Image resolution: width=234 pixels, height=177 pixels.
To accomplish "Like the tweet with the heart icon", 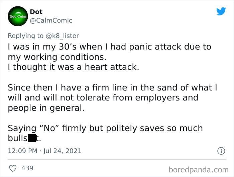I will pos(13,168).
